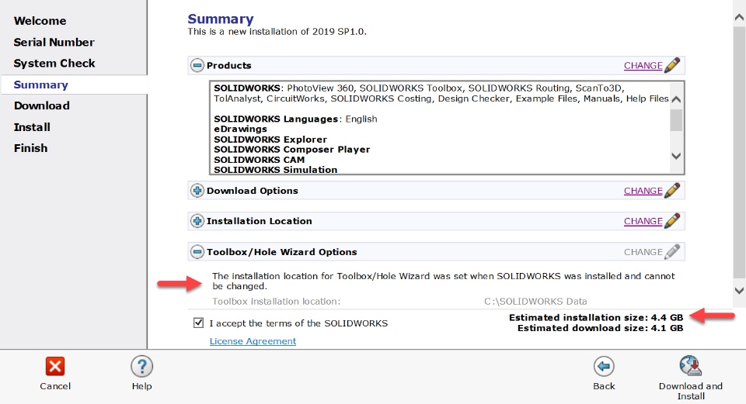Click CHANGE link for Products
Screen dimensions: 746x404
643,65
